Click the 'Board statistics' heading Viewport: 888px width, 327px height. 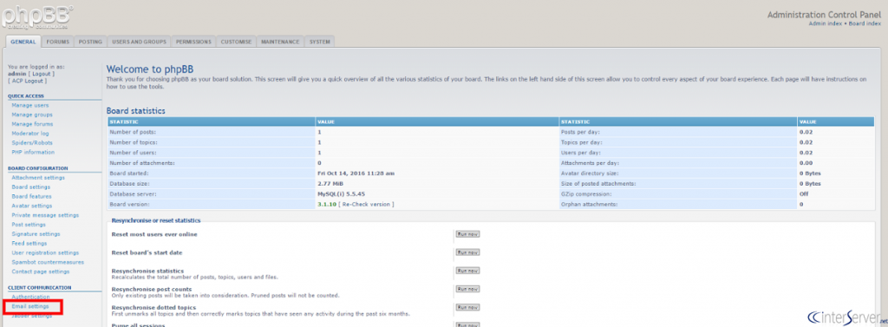(136, 110)
